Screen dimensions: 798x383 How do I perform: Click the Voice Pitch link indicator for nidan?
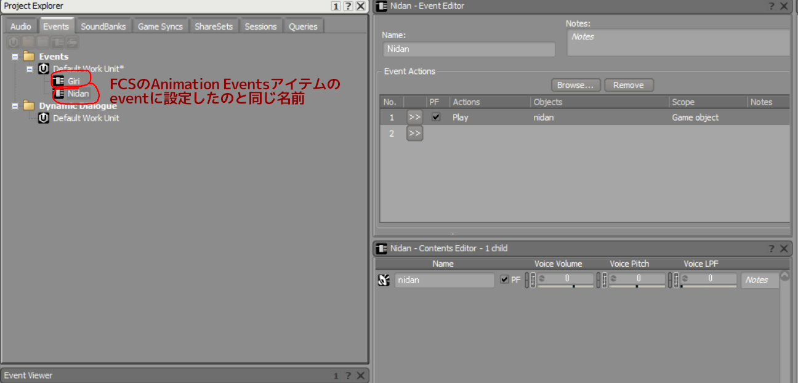[x=598, y=281]
